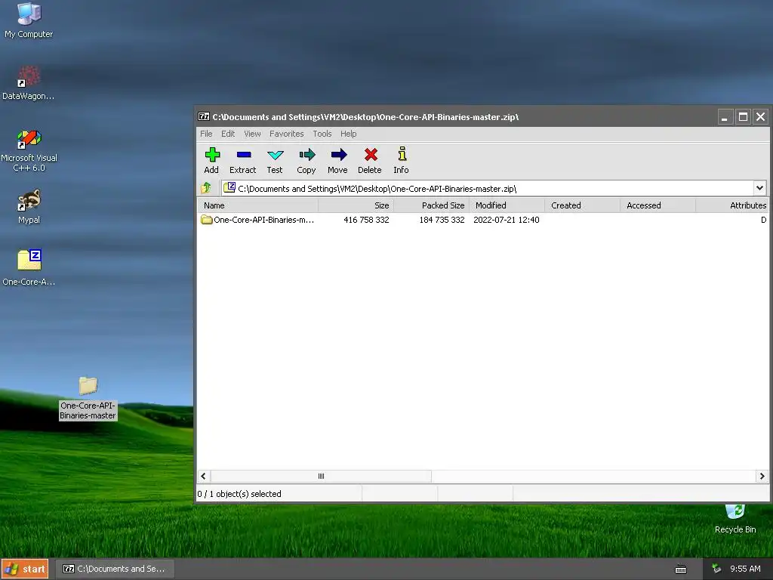
Task: Go up one folder level icon
Action: coord(207,188)
